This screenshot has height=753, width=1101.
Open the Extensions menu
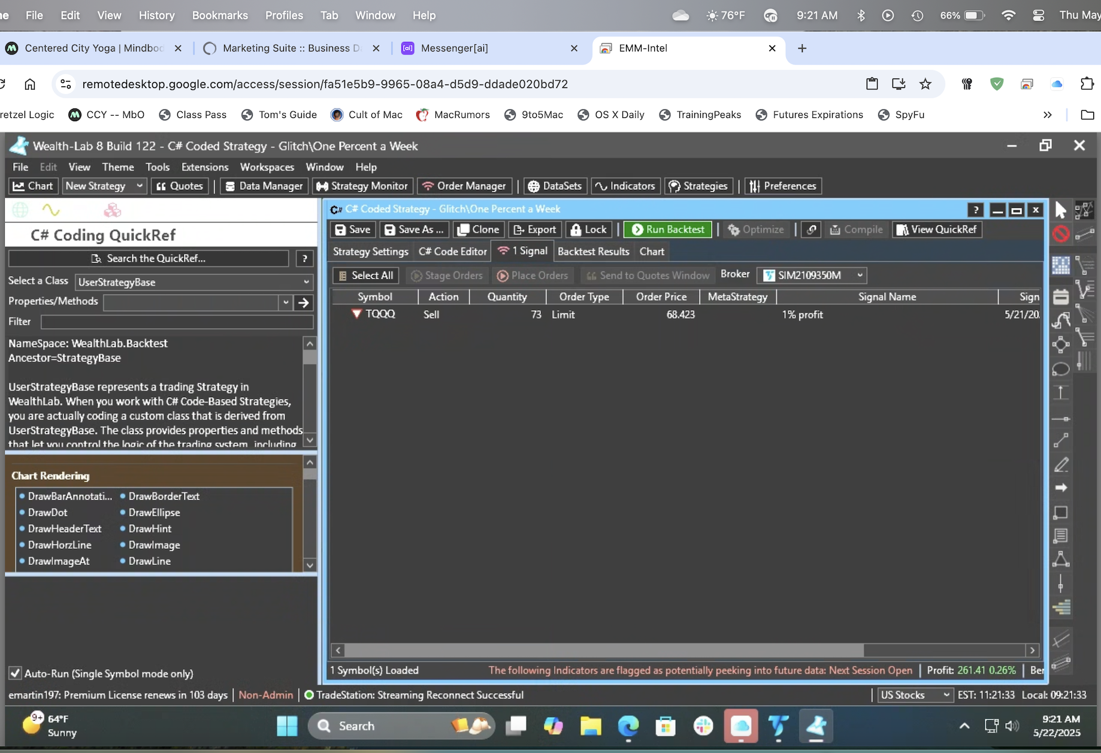(x=205, y=167)
